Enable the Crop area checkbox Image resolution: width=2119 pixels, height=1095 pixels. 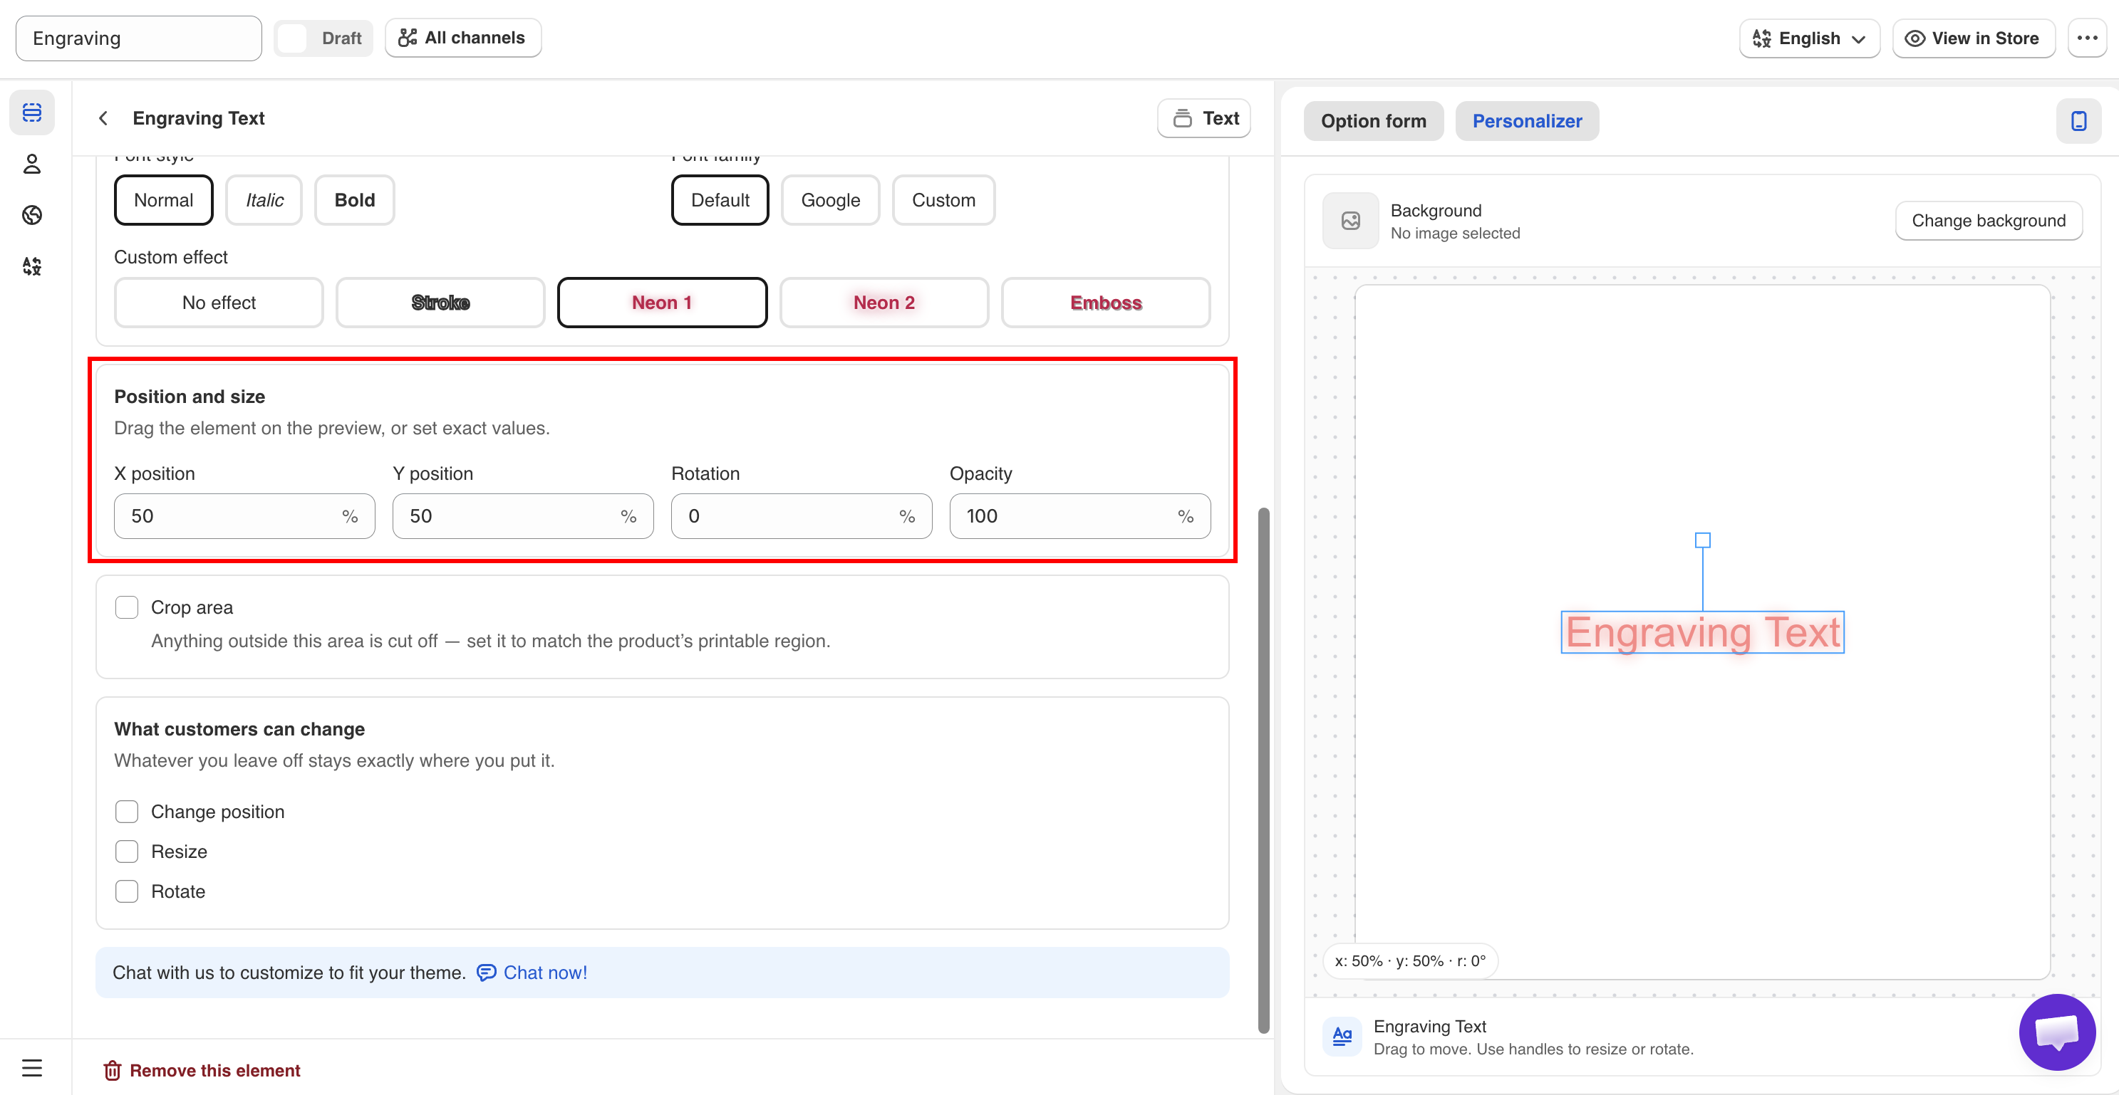click(x=127, y=607)
